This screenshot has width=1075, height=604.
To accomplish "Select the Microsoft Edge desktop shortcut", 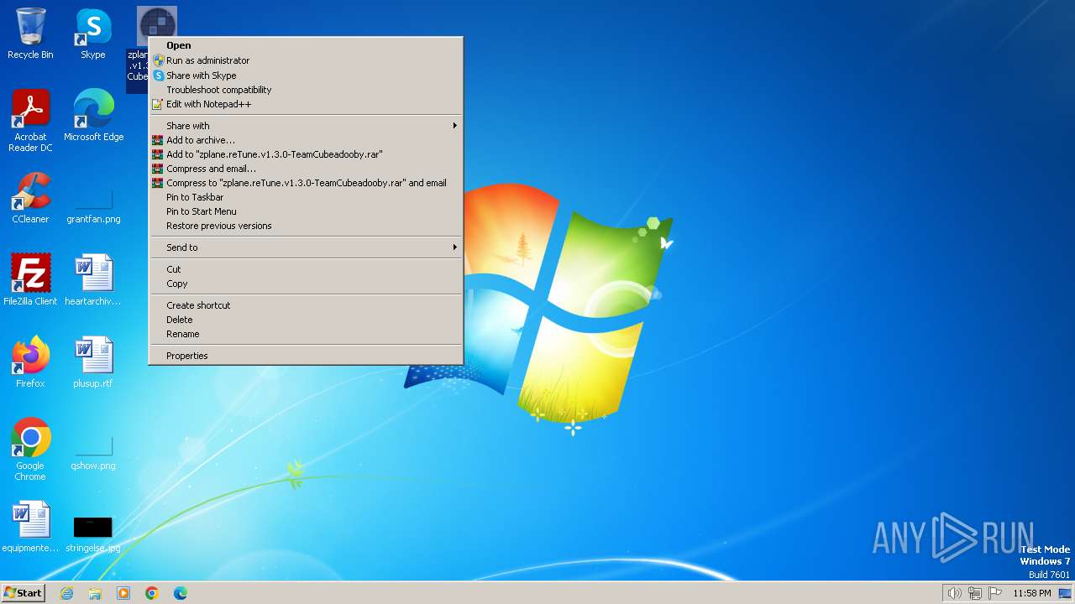I will (93, 116).
